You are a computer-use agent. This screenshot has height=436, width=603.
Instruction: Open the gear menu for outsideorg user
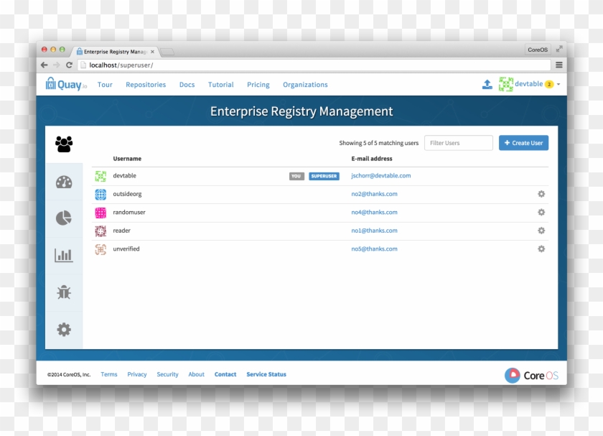(542, 194)
